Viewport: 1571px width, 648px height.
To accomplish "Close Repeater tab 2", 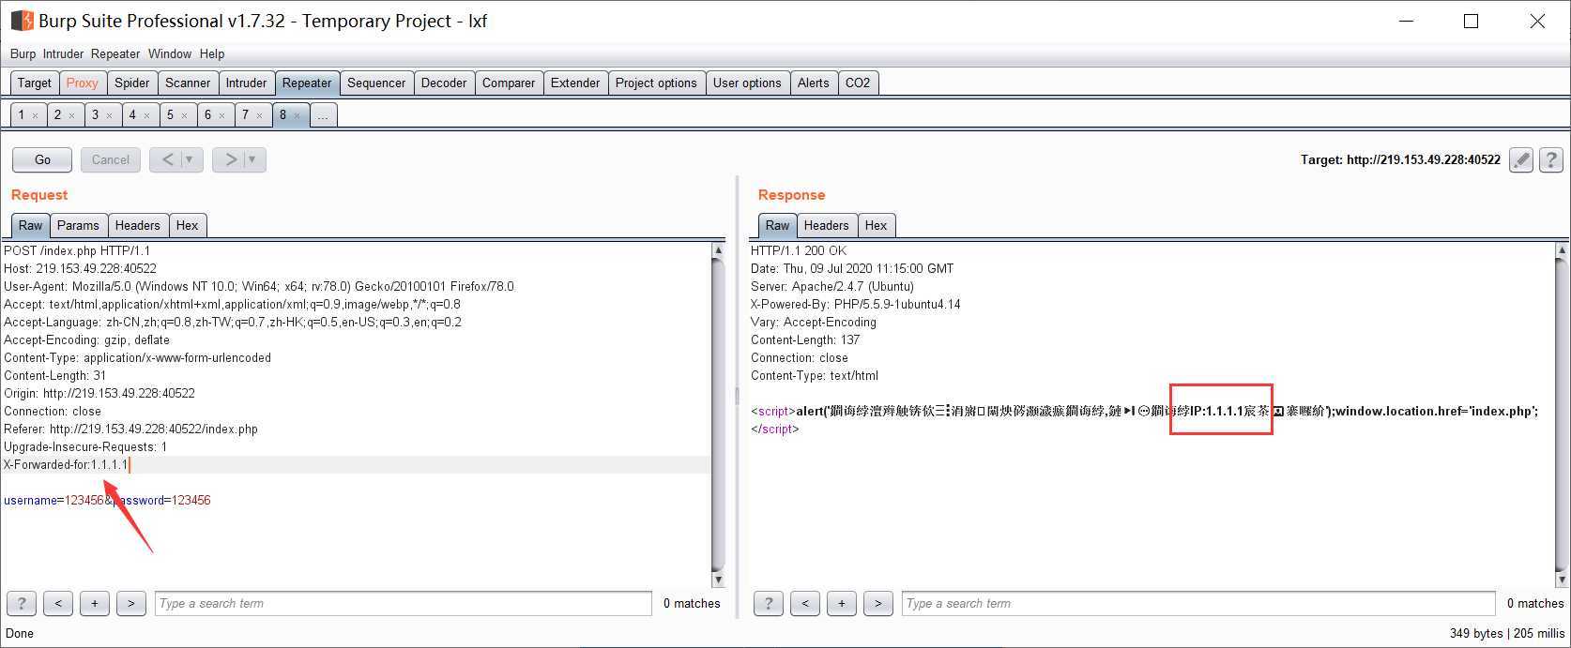I will click(x=71, y=115).
